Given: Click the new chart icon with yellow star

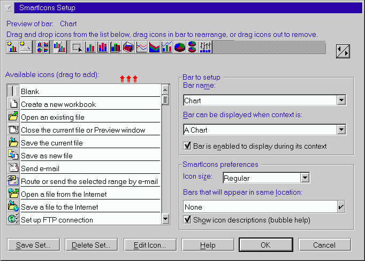Looking at the screenshot, I should (x=12, y=47).
